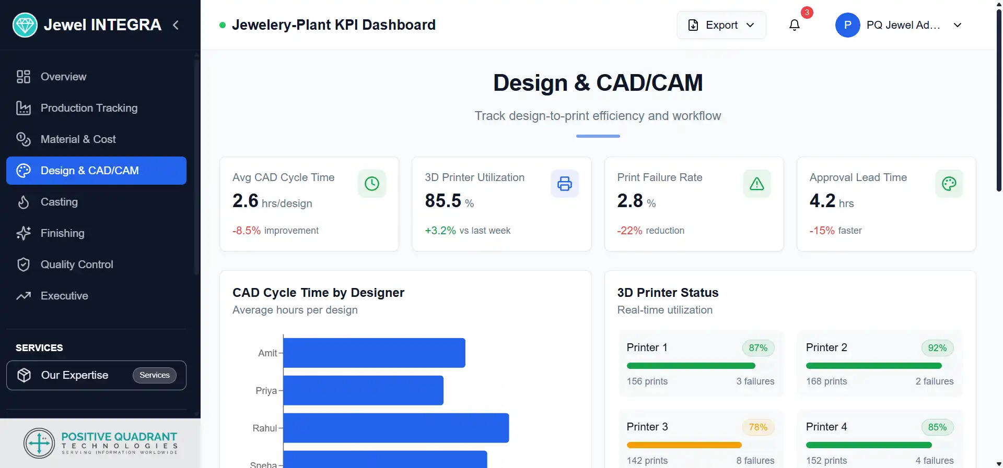Select Casting in the sidebar
The height and width of the screenshot is (468, 1003).
(96, 202)
